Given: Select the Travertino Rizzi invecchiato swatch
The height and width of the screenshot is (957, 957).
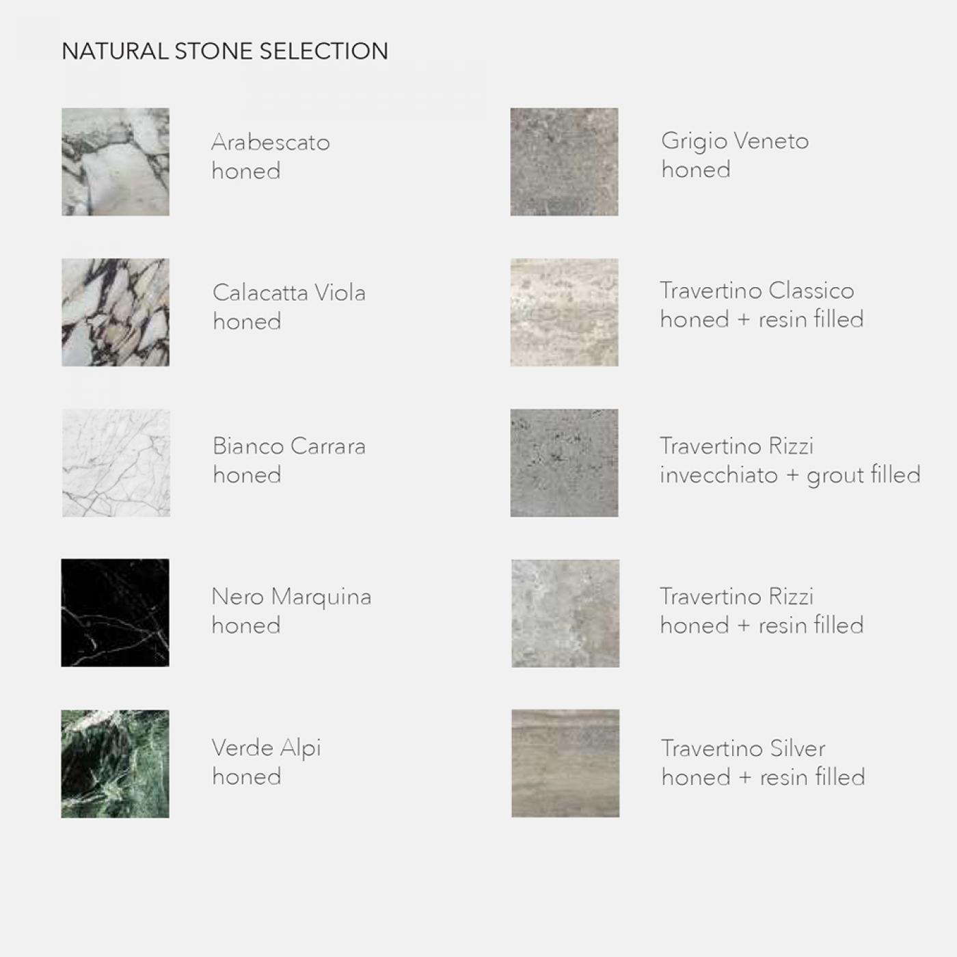Looking at the screenshot, I should 564,463.
